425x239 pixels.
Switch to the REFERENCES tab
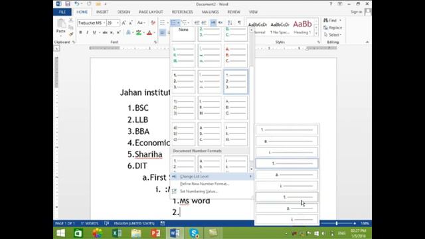(182, 12)
